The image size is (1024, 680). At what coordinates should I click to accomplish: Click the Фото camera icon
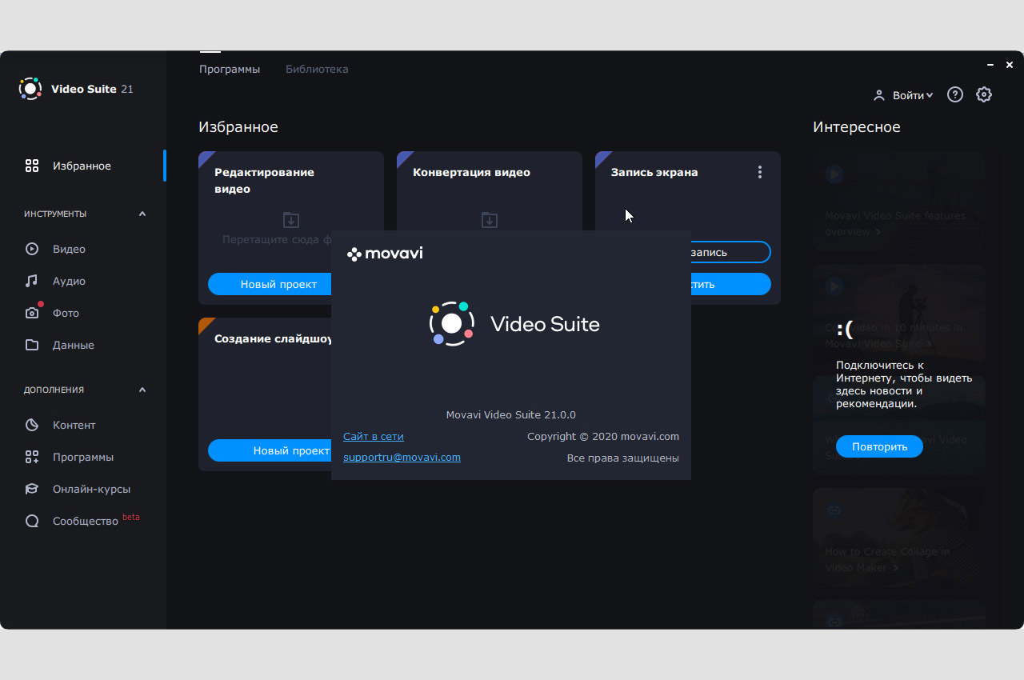click(32, 313)
